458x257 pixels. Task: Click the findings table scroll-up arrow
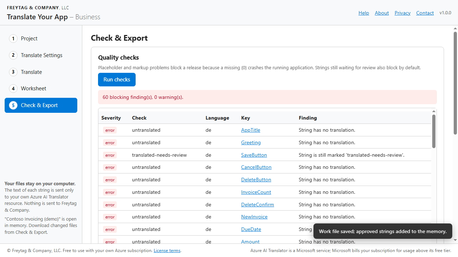434,111
